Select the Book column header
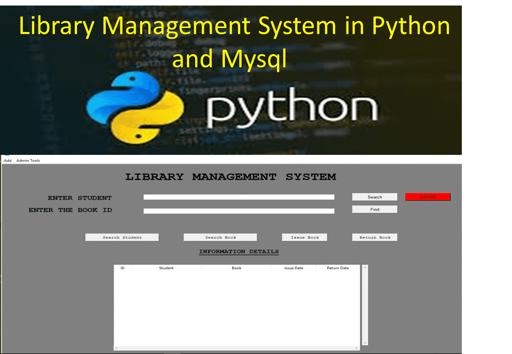This screenshot has width=512, height=354. click(x=236, y=268)
